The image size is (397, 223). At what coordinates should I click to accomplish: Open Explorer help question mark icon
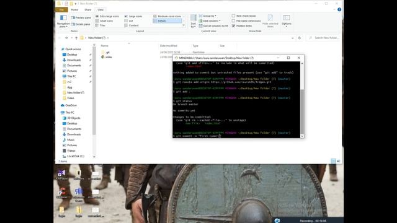coord(339,9)
